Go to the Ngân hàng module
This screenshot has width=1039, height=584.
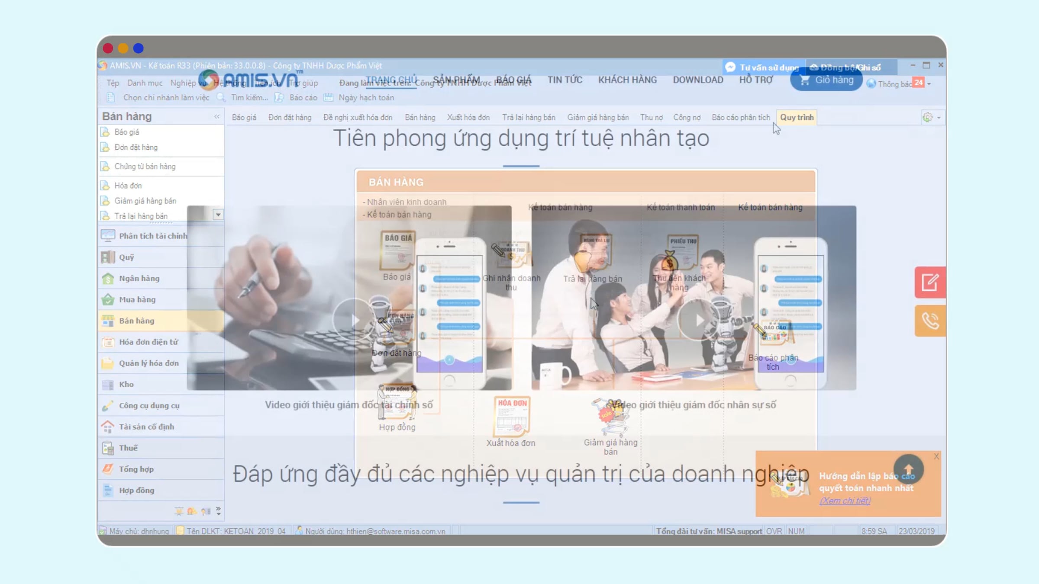coord(161,278)
